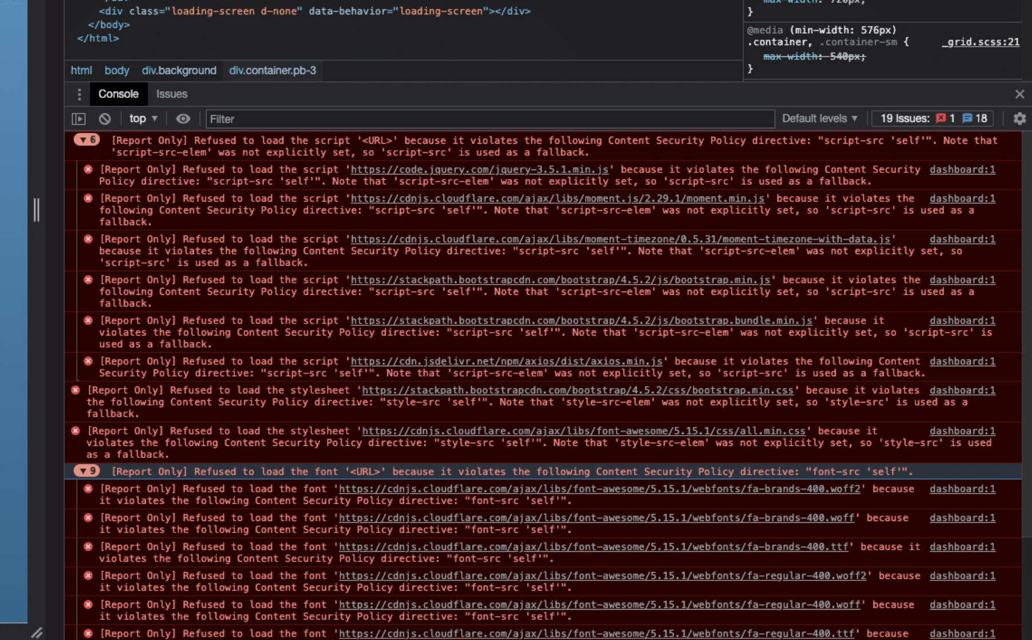Open the bootstrap.min.css URL
The image size is (1032, 640).
[578, 390]
